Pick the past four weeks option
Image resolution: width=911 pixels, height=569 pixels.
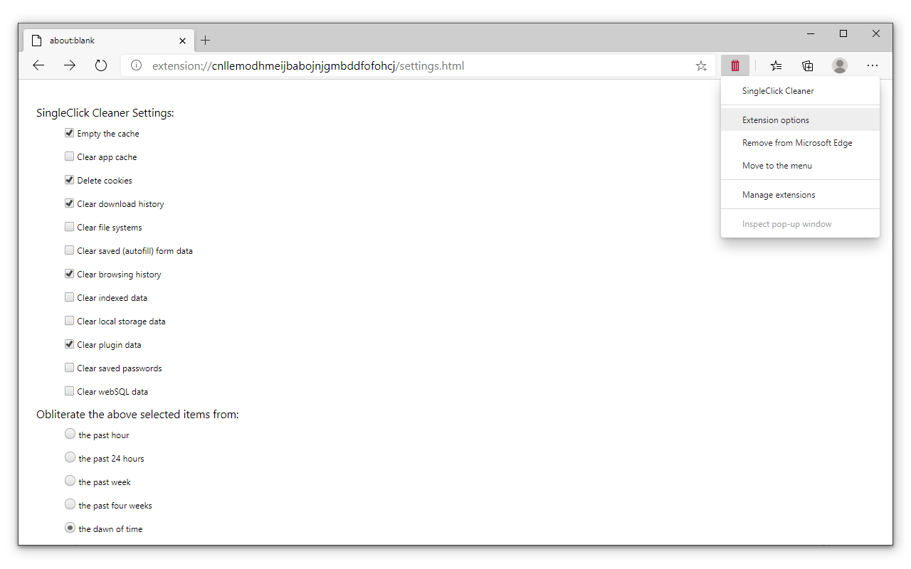pyautogui.click(x=70, y=504)
